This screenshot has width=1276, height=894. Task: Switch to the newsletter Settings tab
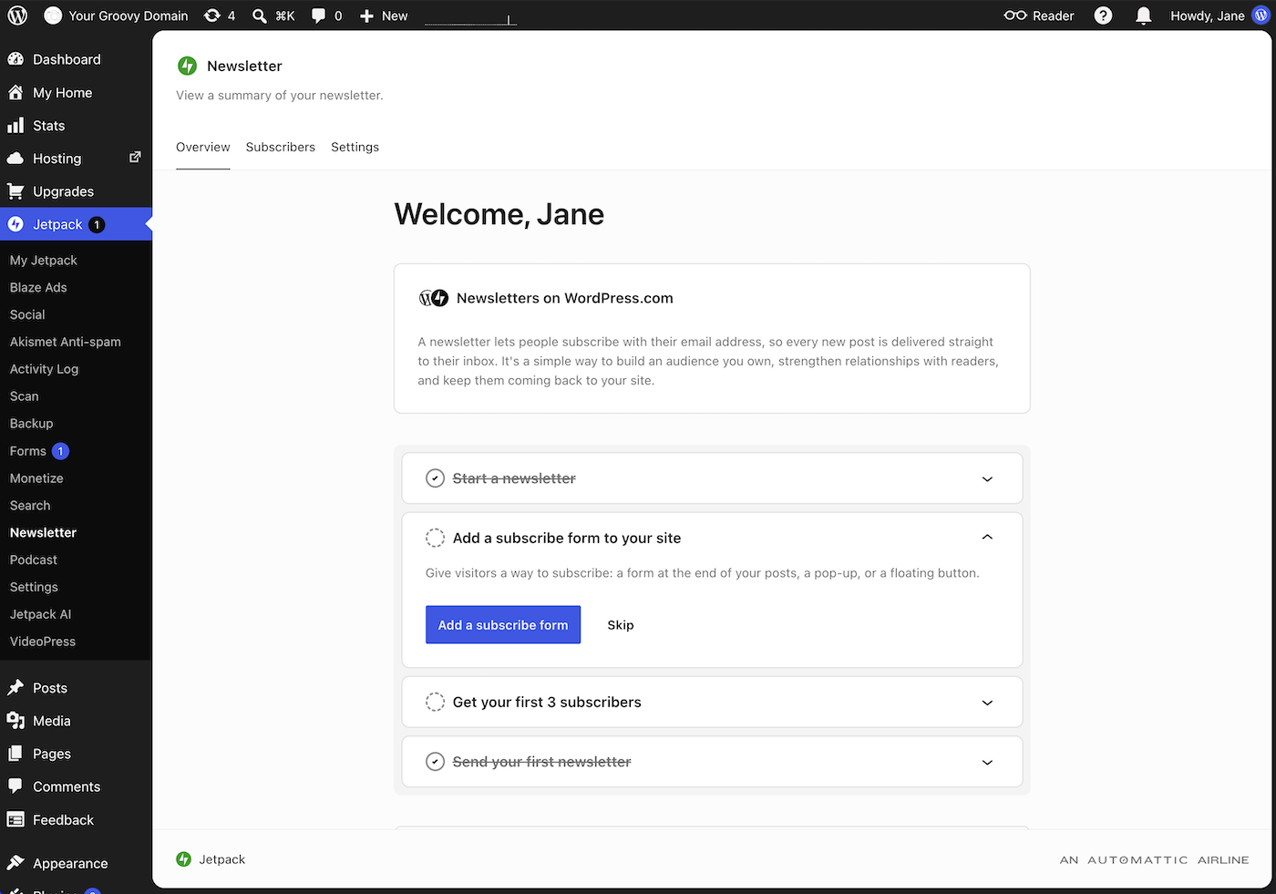pos(355,147)
